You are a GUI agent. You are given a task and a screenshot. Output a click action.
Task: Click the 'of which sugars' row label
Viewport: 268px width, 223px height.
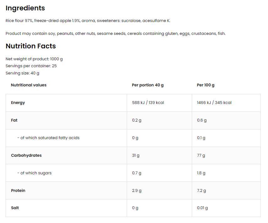point(34,173)
